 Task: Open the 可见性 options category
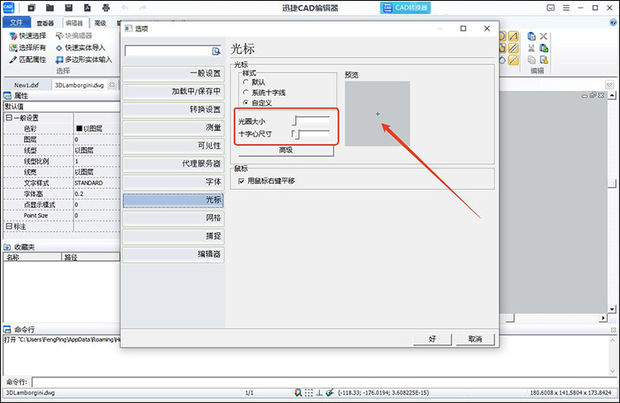pyautogui.click(x=174, y=146)
